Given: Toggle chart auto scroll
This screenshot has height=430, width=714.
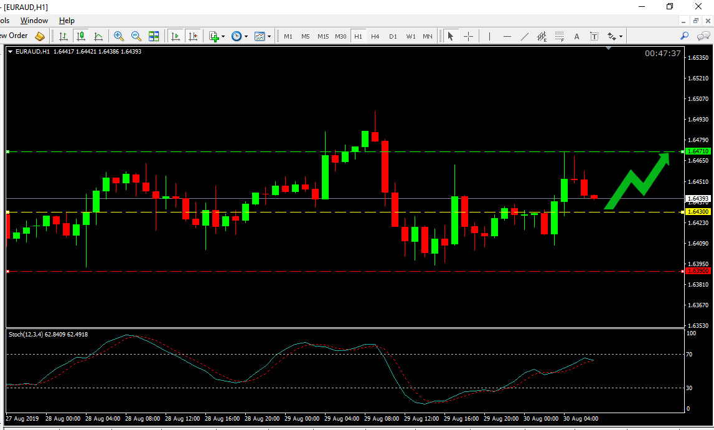Looking at the screenshot, I should 176,36.
